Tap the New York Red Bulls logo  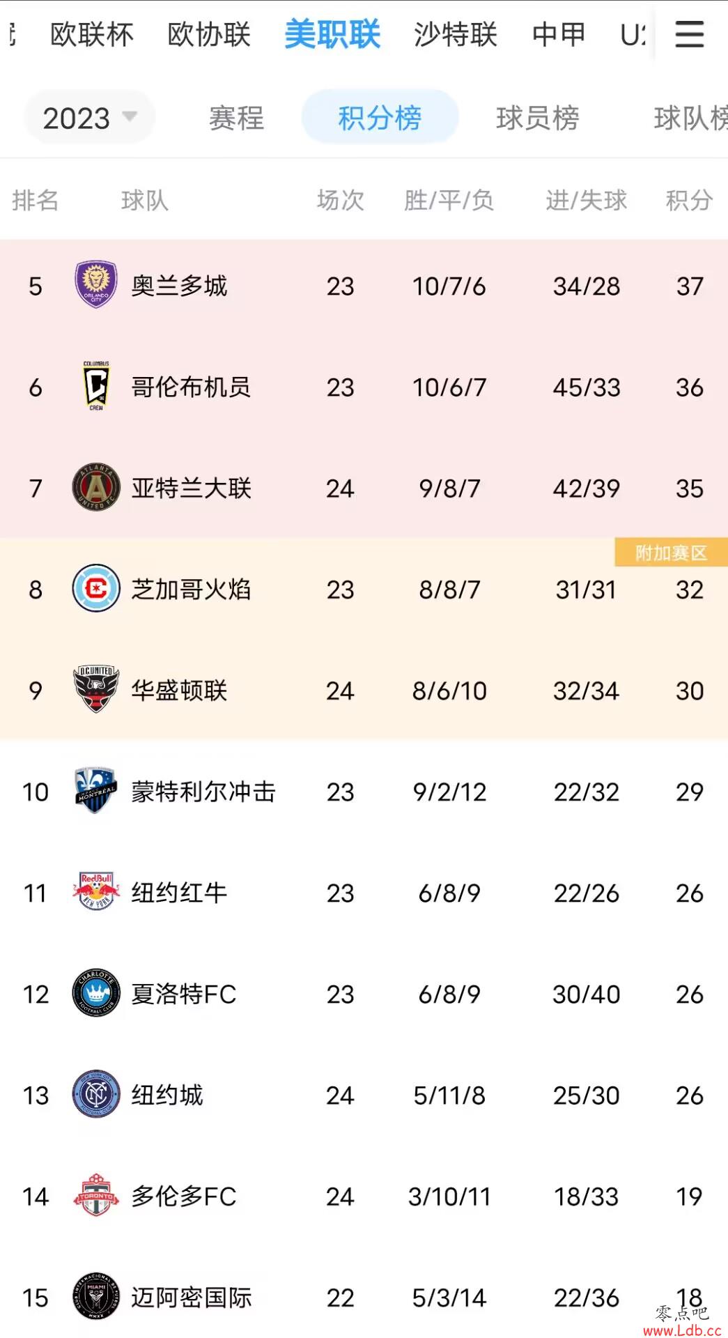click(96, 892)
